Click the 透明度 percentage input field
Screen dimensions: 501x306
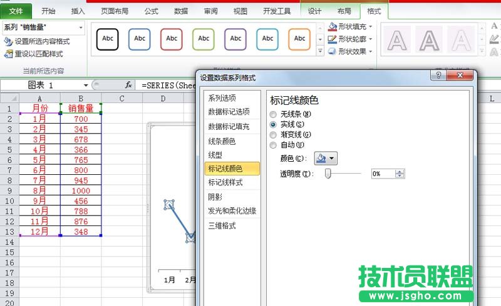383,174
